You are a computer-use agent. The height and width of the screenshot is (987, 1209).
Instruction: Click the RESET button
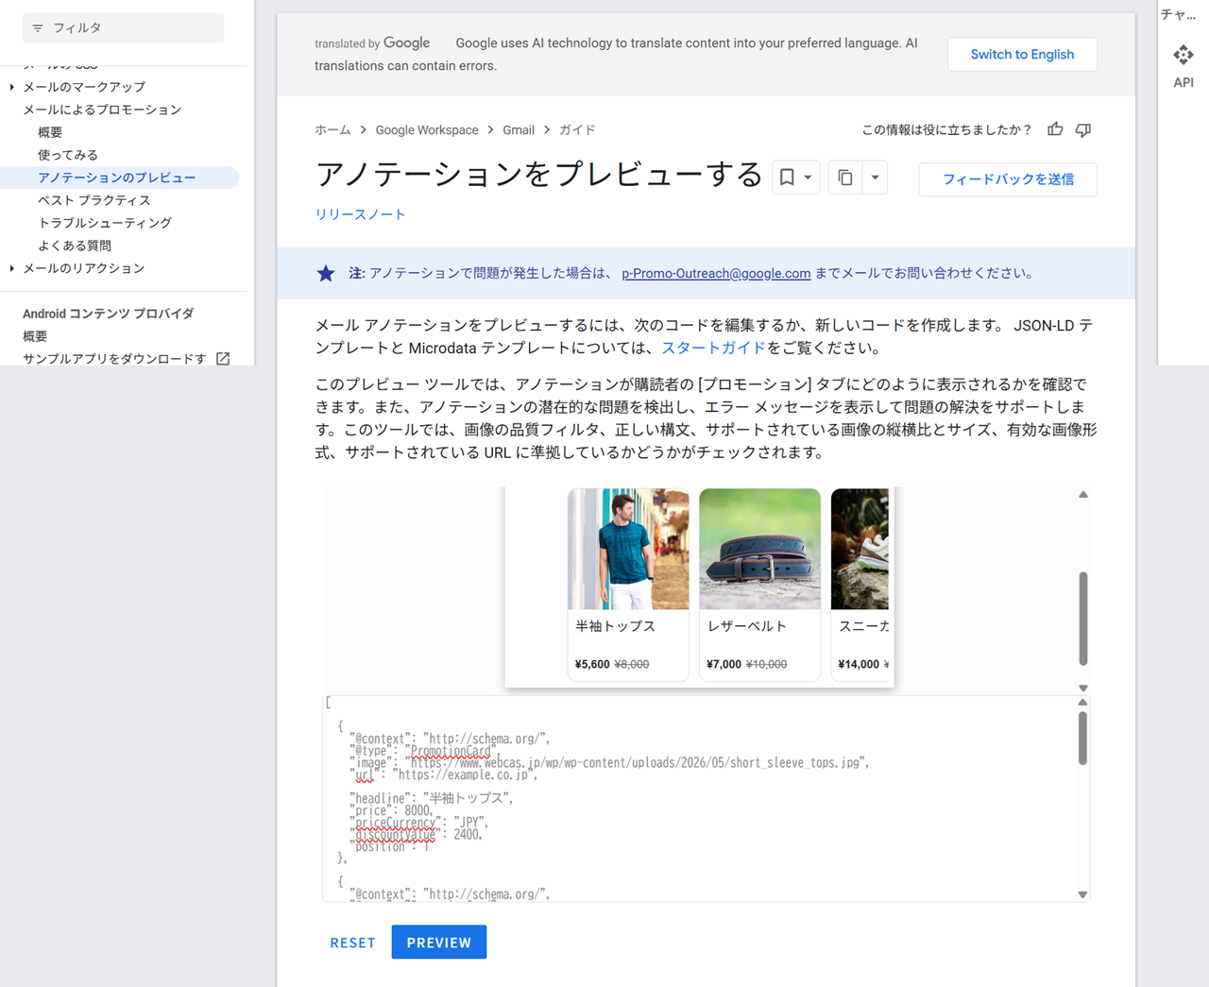coord(353,943)
